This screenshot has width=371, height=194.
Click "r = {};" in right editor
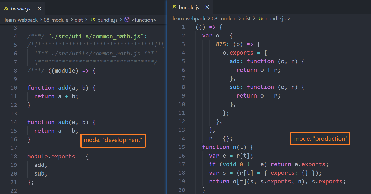221,139
